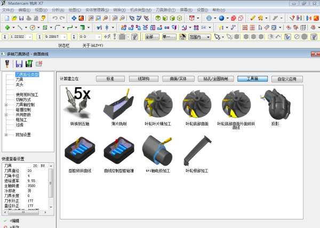Open the Y coordinate value dropdown
320x228 pixels.
pyautogui.click(x=65, y=37)
